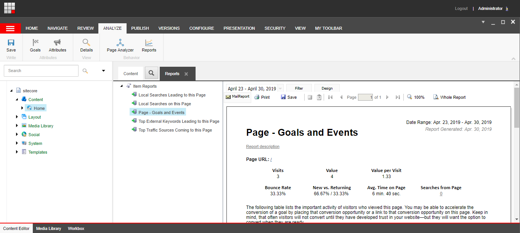Open Attributes megaphone tool
Screen dimensions: 520x233
(57, 43)
